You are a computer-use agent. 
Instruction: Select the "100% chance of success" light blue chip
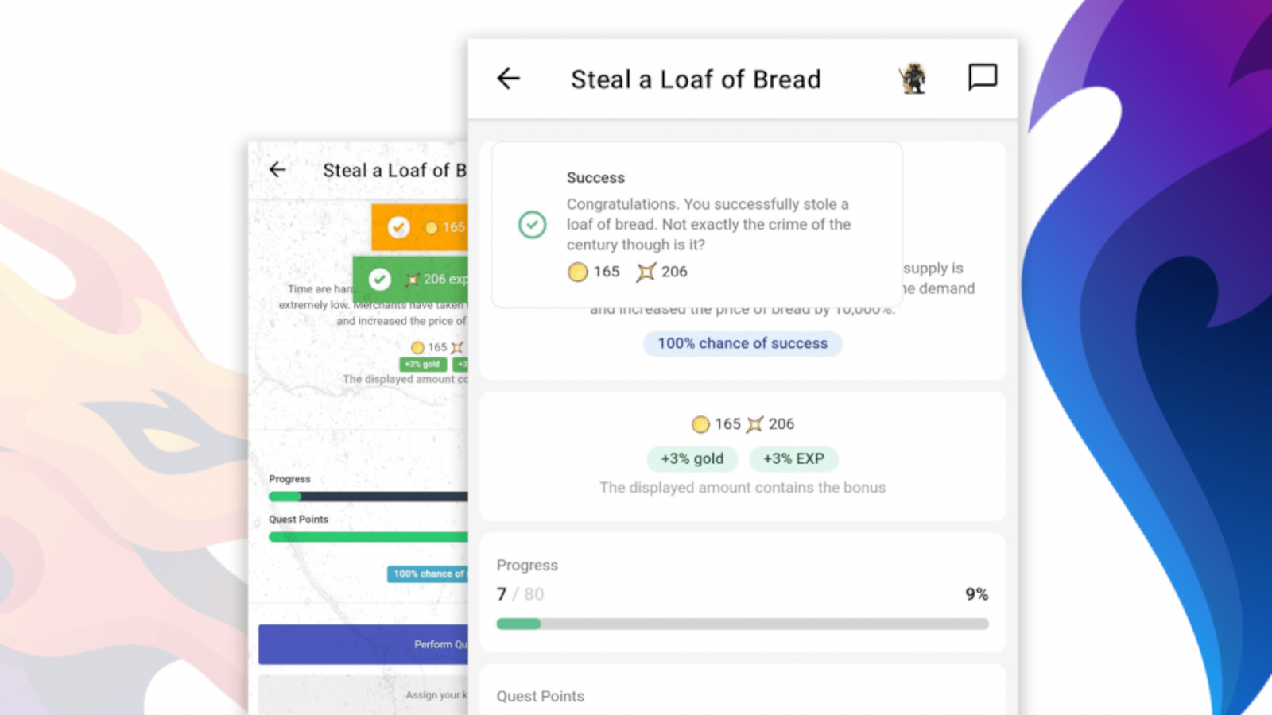[x=742, y=343]
